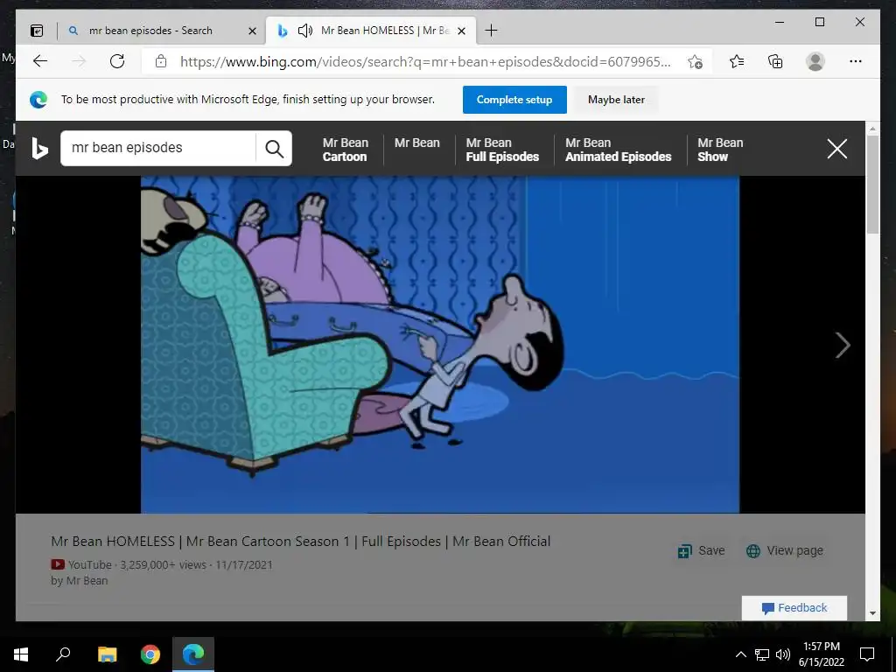Open the tab actions menu icon
The height and width of the screenshot is (672, 896).
pyautogui.click(x=37, y=31)
